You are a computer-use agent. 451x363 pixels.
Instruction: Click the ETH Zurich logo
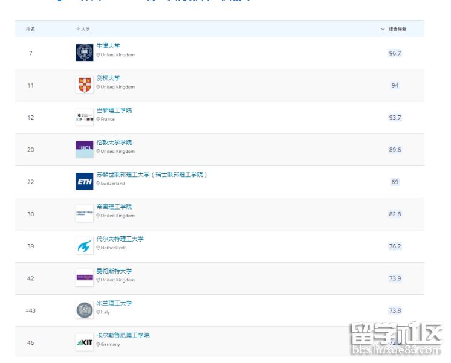point(84,181)
